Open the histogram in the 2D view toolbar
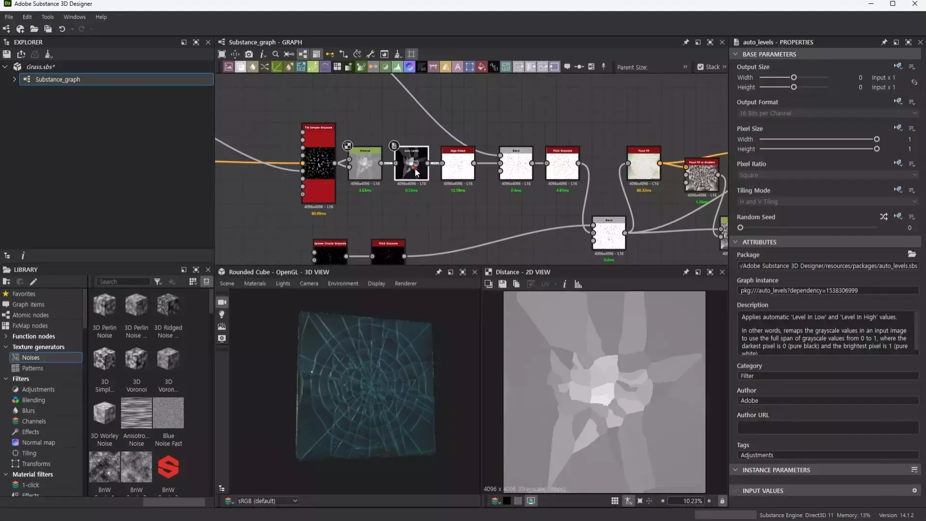The width and height of the screenshot is (926, 521). 578,284
